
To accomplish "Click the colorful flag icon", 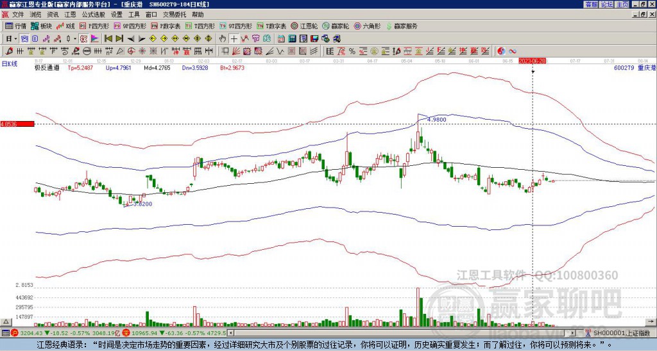I will pos(95,38).
